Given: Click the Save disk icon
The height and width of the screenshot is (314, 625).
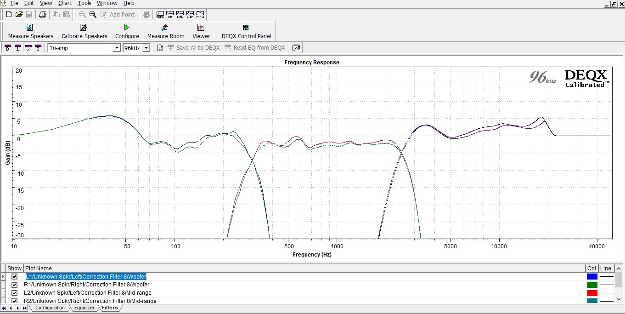Looking at the screenshot, I should coord(29,14).
